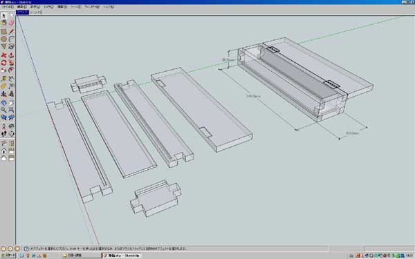The height and width of the screenshot is (259, 415).
Task: Open the カメラ (Camera) menu
Action: click(48, 7)
